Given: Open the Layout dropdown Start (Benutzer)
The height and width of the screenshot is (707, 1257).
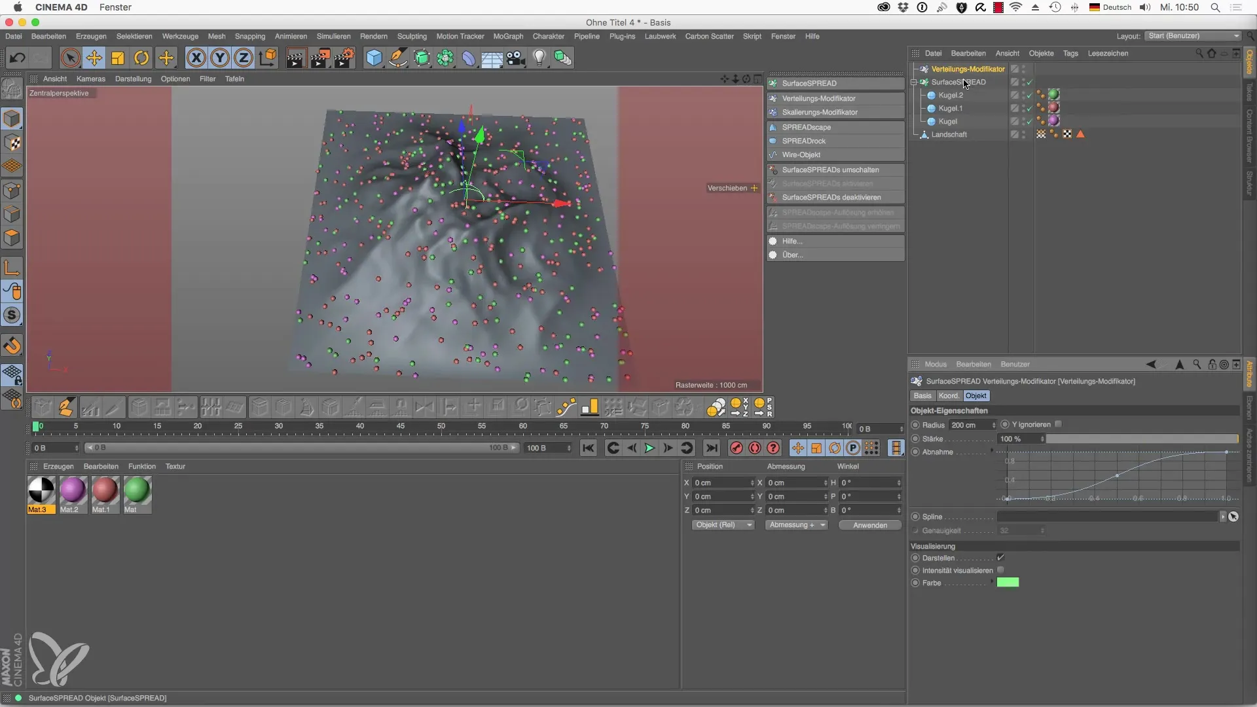Looking at the screenshot, I should coord(1193,36).
